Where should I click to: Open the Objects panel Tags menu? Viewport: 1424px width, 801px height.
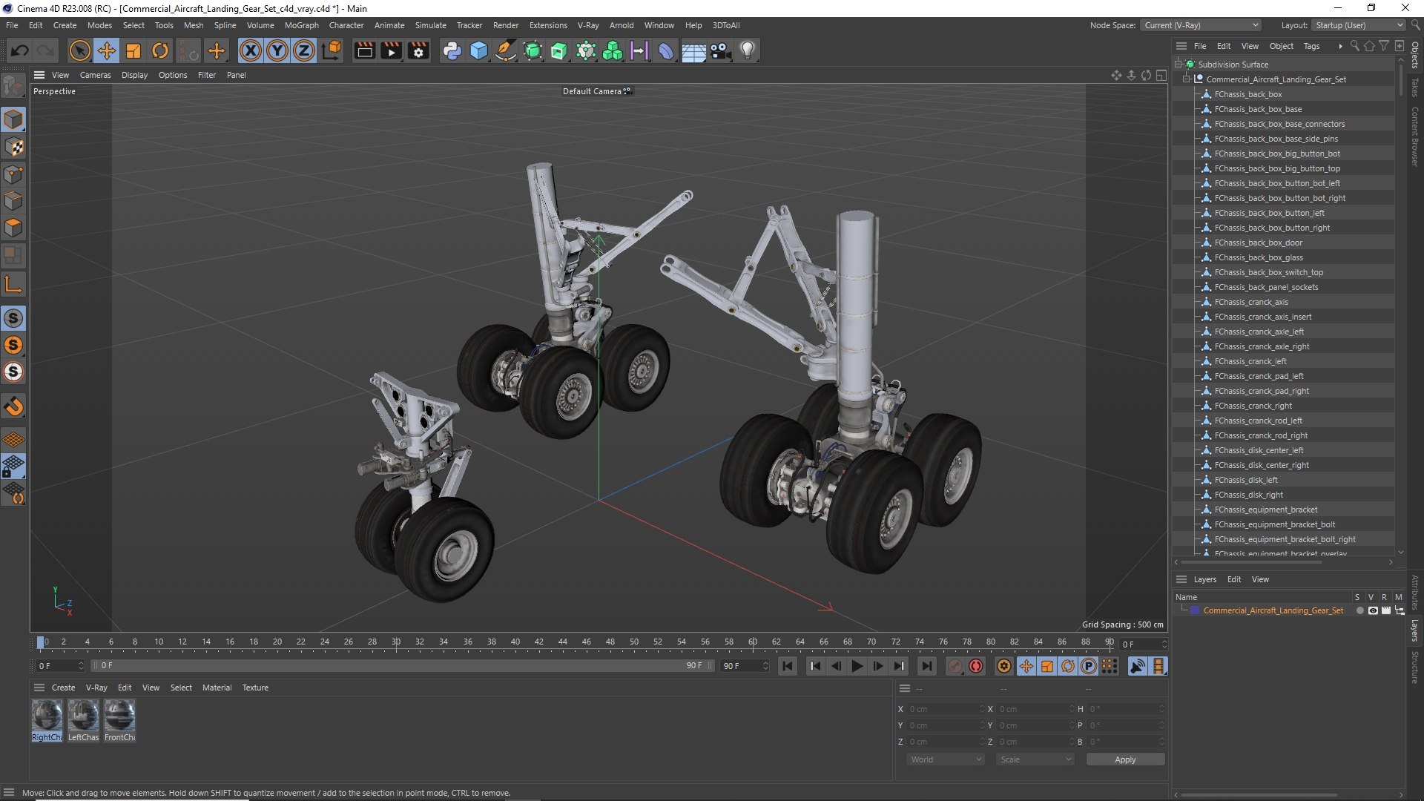[1311, 46]
